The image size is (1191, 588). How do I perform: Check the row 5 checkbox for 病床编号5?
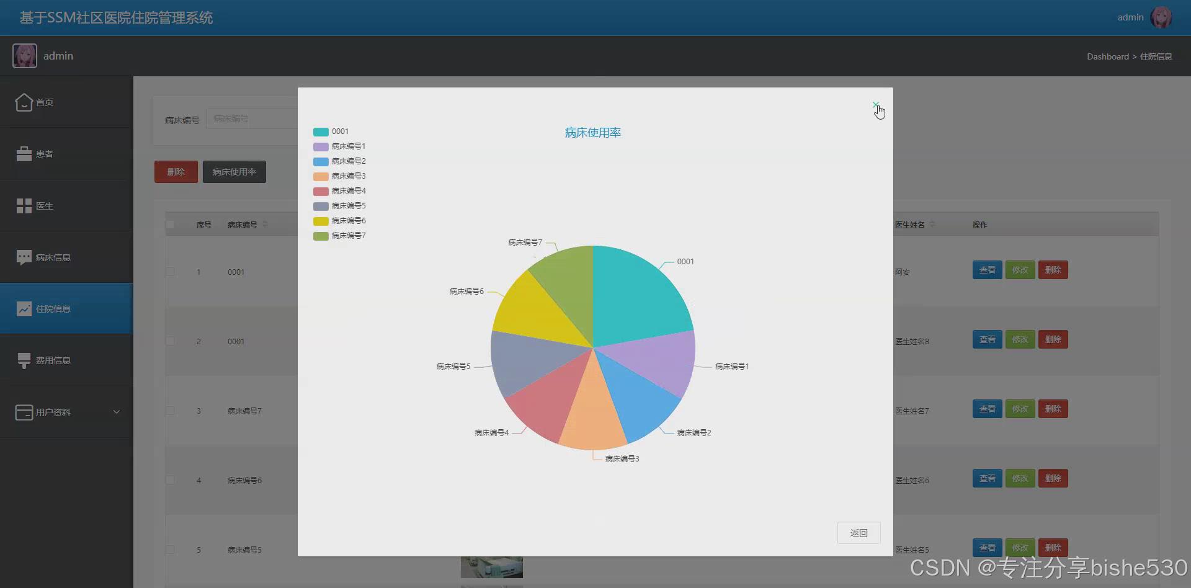(170, 550)
